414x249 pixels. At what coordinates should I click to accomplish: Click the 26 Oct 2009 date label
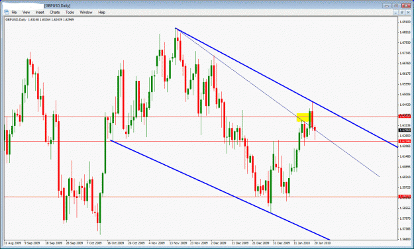click(136, 243)
